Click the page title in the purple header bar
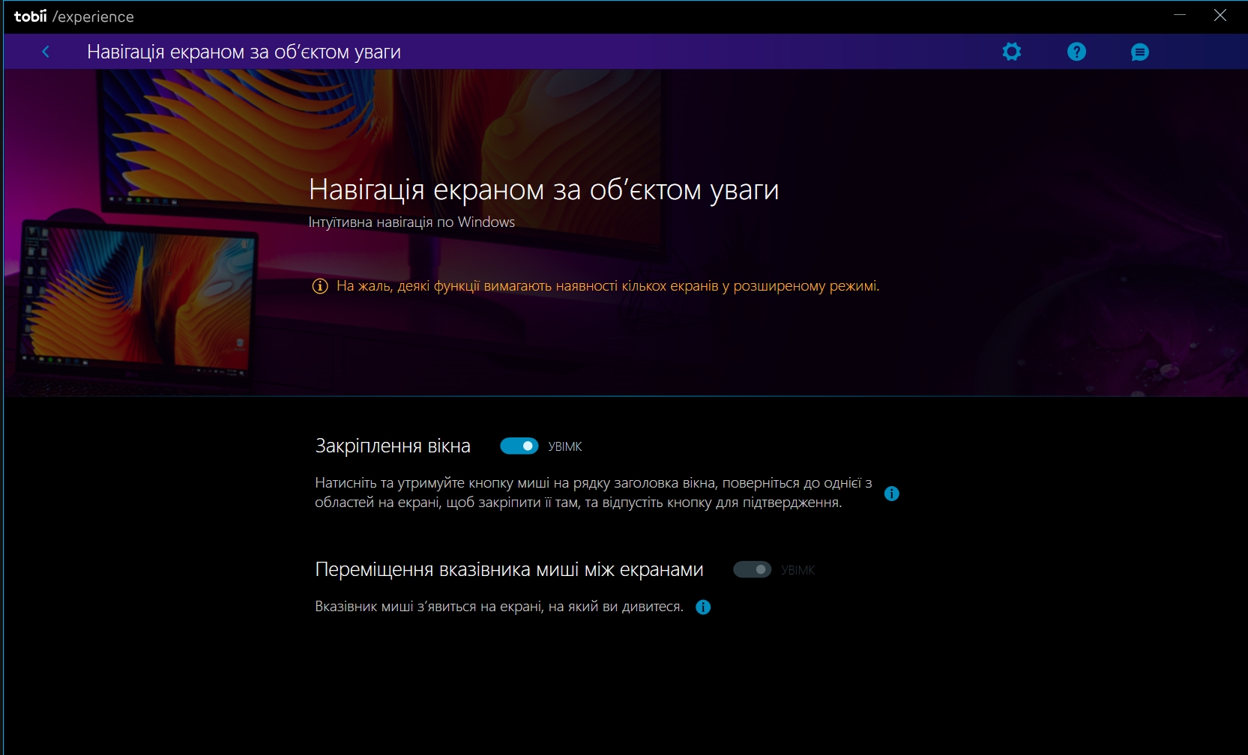The height and width of the screenshot is (755, 1248). 244,52
